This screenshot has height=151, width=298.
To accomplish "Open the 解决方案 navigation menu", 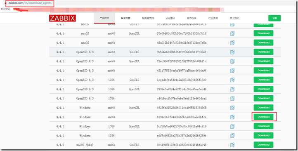I will click(x=125, y=18).
